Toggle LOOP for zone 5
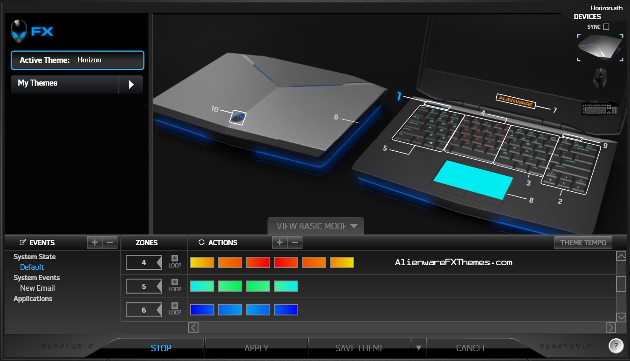 175,282
